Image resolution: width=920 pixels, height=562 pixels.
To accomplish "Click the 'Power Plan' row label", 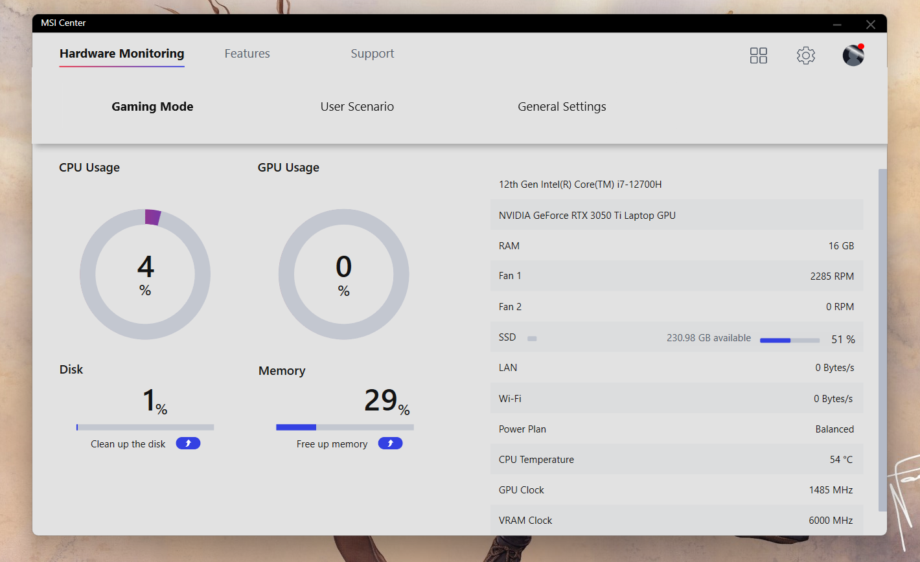I will [522, 429].
